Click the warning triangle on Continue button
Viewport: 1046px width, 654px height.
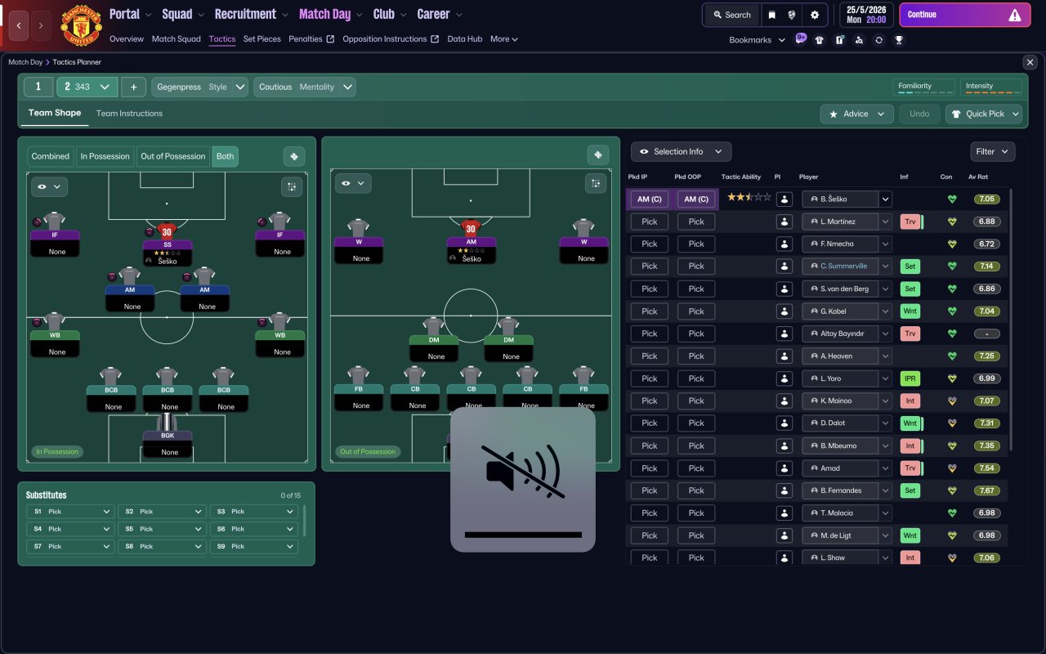pos(1015,15)
